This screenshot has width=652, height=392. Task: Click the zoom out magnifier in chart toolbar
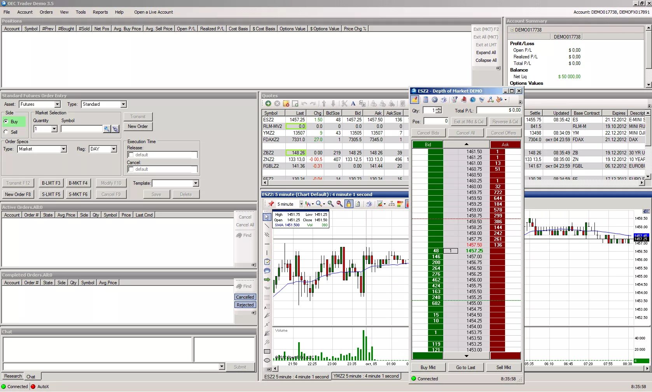pyautogui.click(x=339, y=204)
